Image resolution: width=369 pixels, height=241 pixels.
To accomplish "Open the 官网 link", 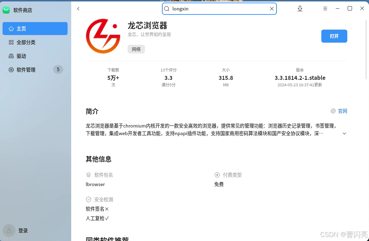I will pyautogui.click(x=343, y=111).
